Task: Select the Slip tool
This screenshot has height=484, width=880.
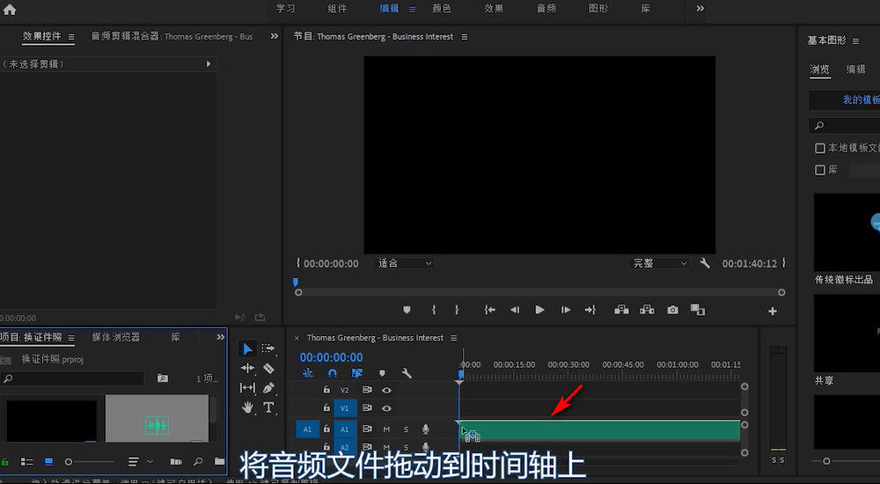Action: (x=247, y=388)
